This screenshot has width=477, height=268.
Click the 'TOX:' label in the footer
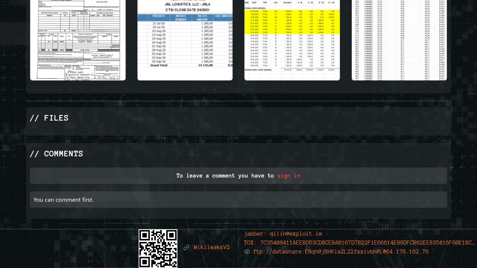pyautogui.click(x=250, y=243)
